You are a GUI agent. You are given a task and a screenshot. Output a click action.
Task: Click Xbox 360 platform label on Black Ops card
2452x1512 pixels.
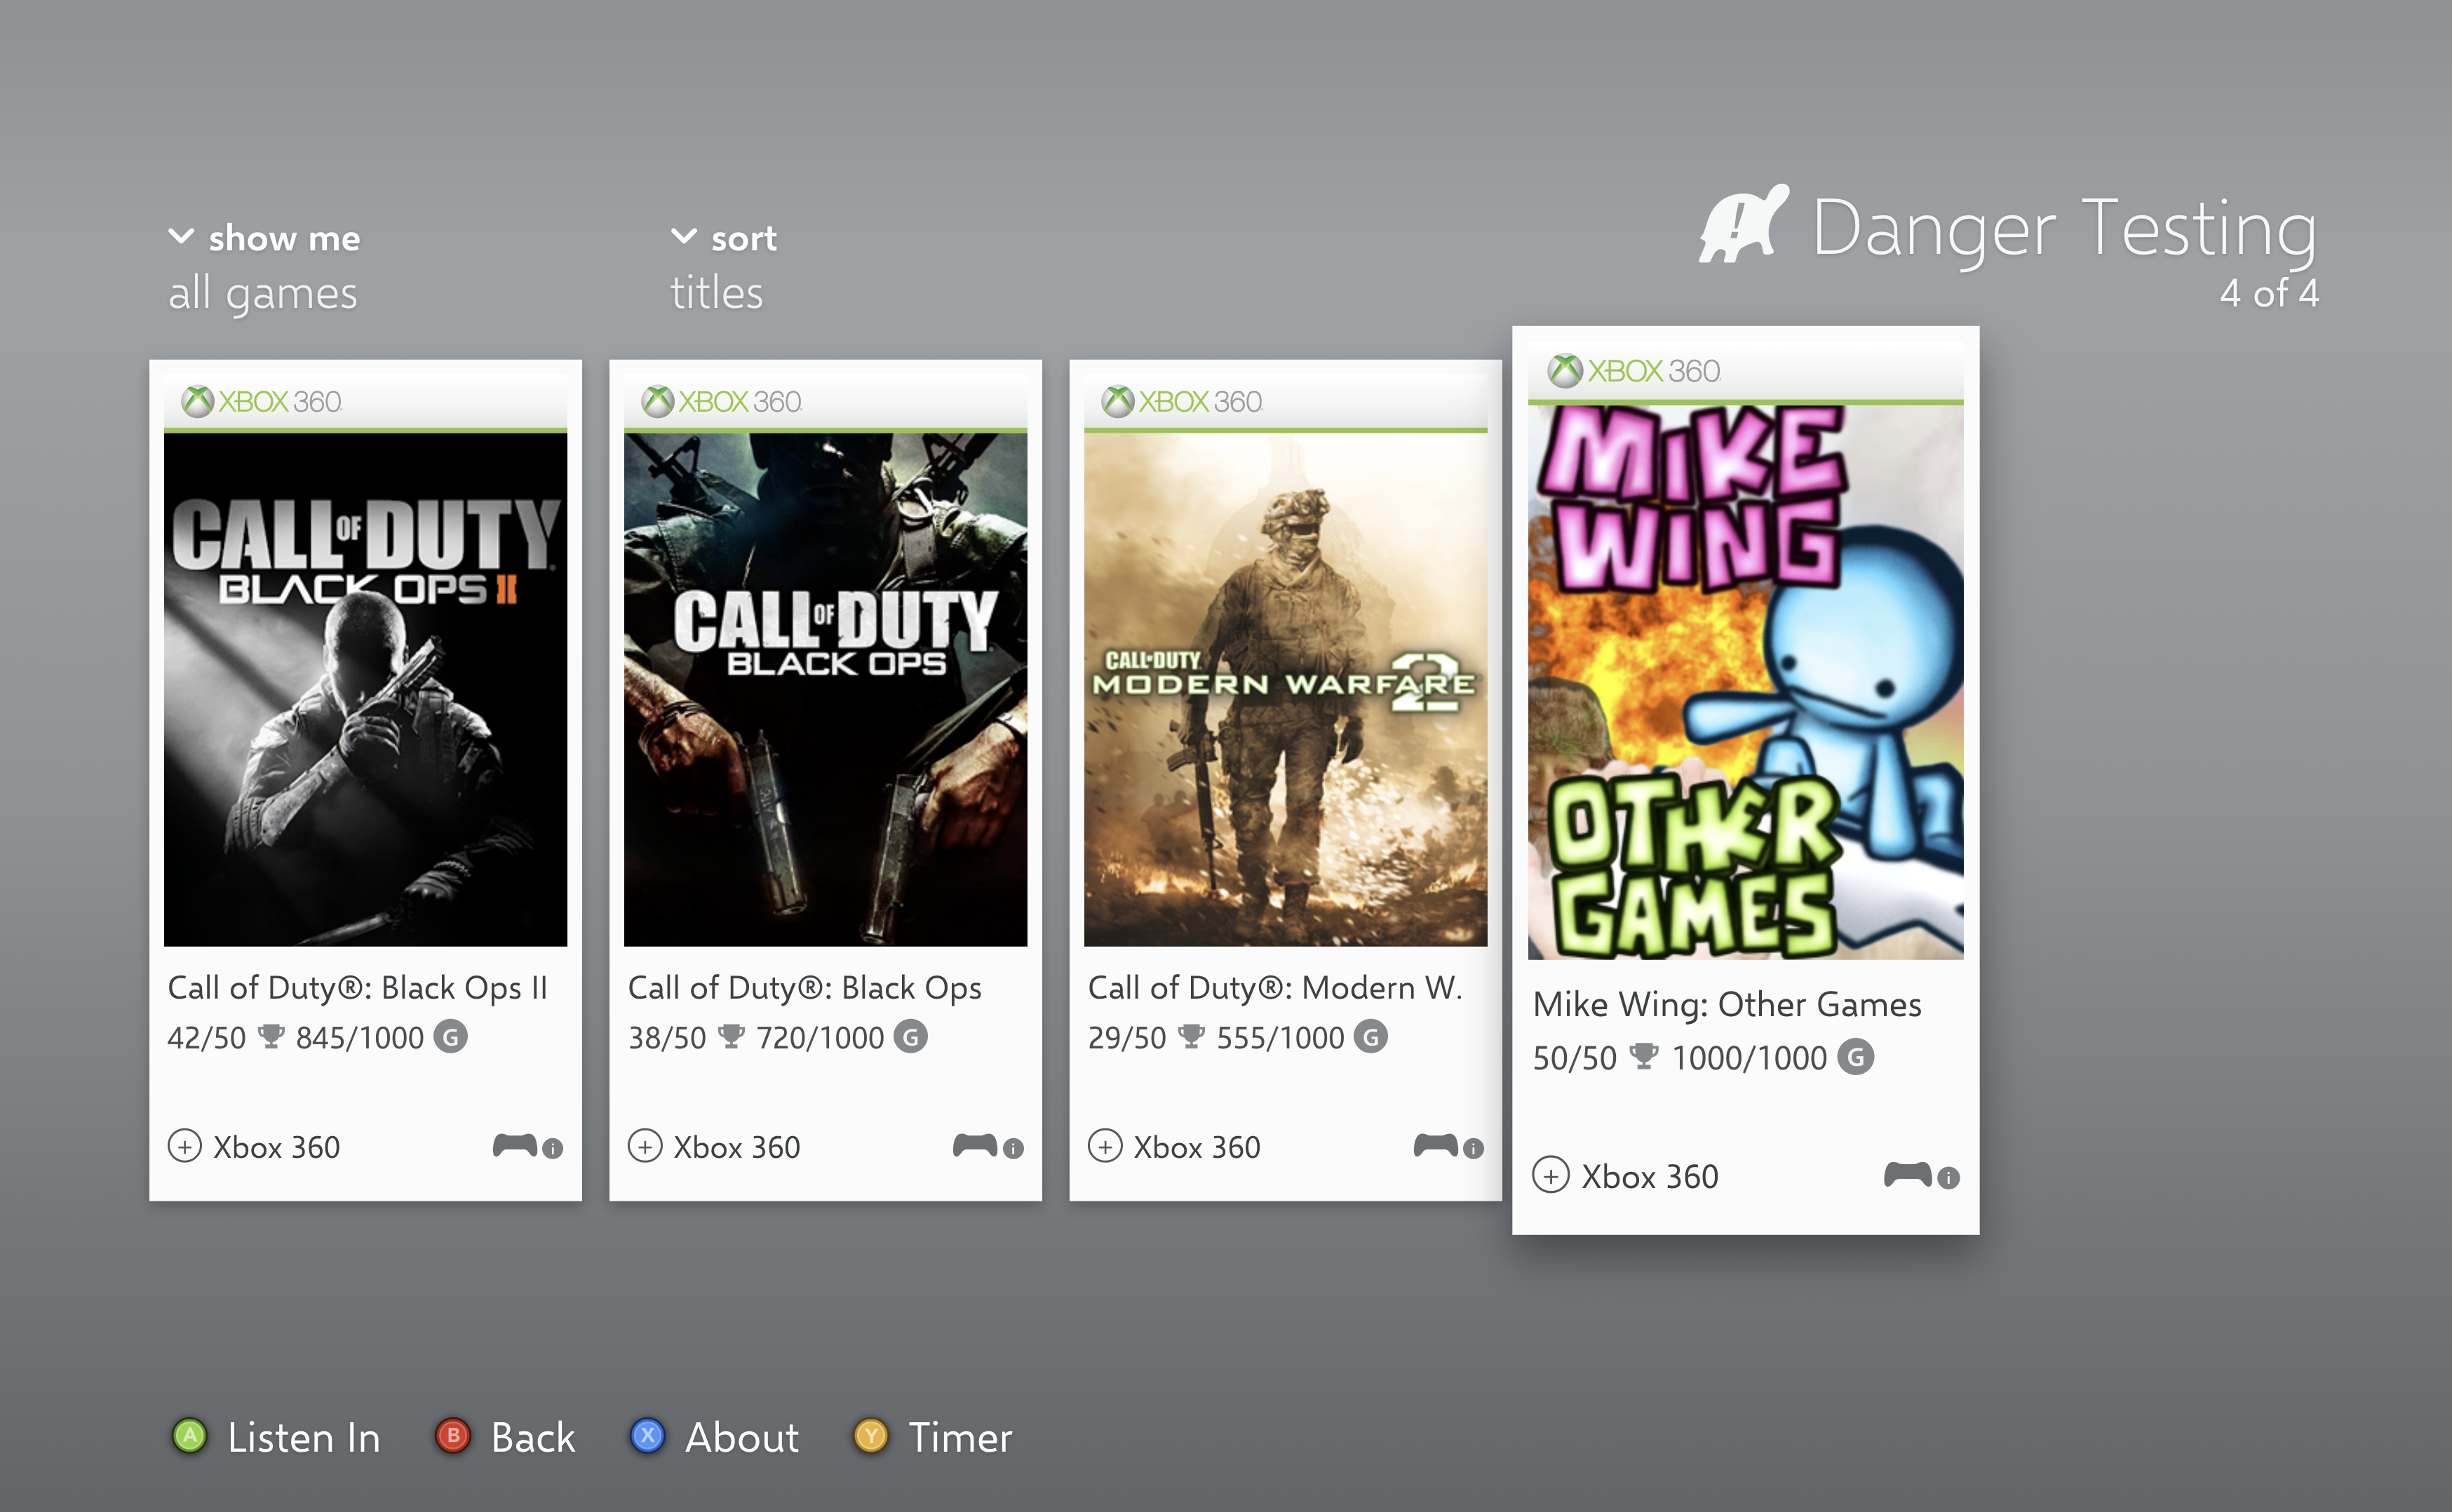point(737,1147)
